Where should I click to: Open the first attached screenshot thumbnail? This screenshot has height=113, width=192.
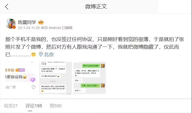click(x=21, y=78)
